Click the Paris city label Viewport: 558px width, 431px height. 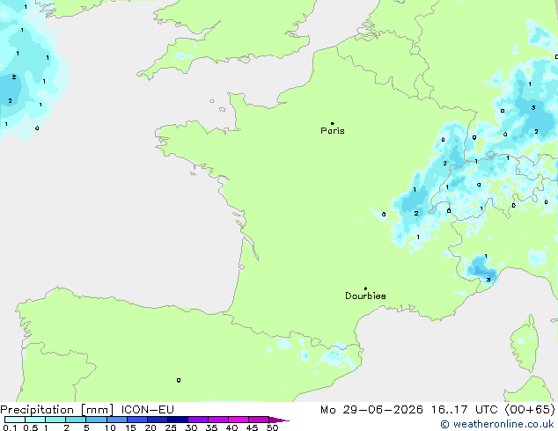pyautogui.click(x=333, y=130)
